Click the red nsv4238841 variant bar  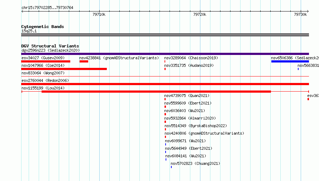[x=84, y=61]
